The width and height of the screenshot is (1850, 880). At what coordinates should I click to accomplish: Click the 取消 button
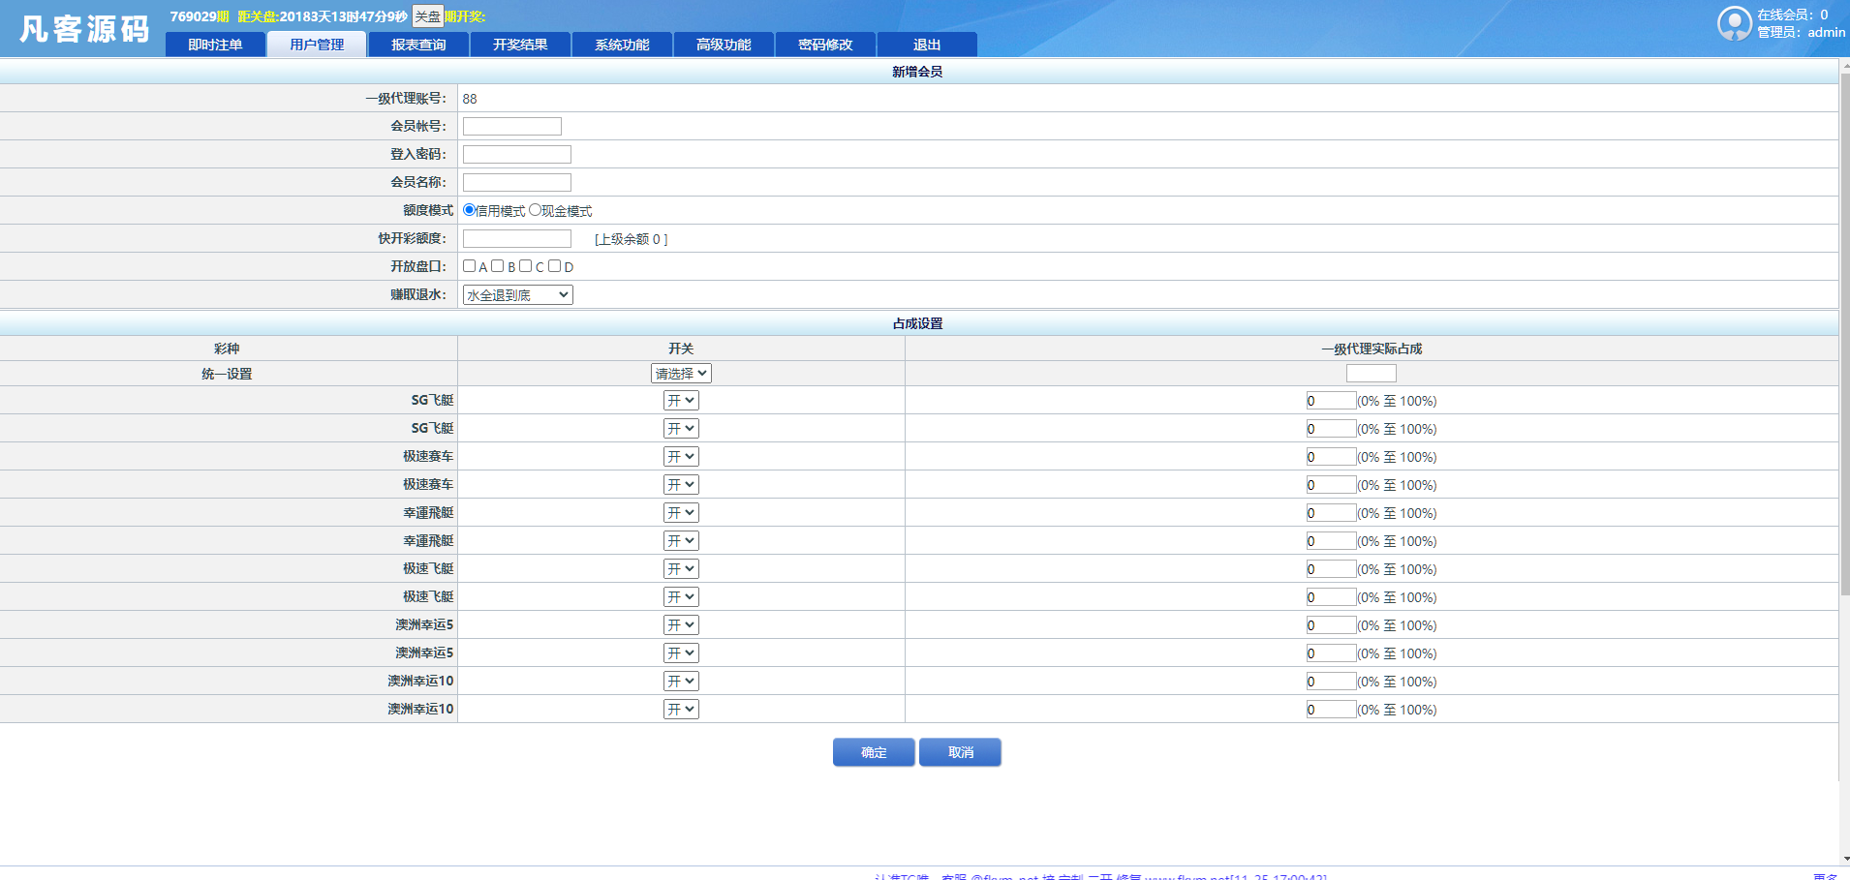click(960, 752)
